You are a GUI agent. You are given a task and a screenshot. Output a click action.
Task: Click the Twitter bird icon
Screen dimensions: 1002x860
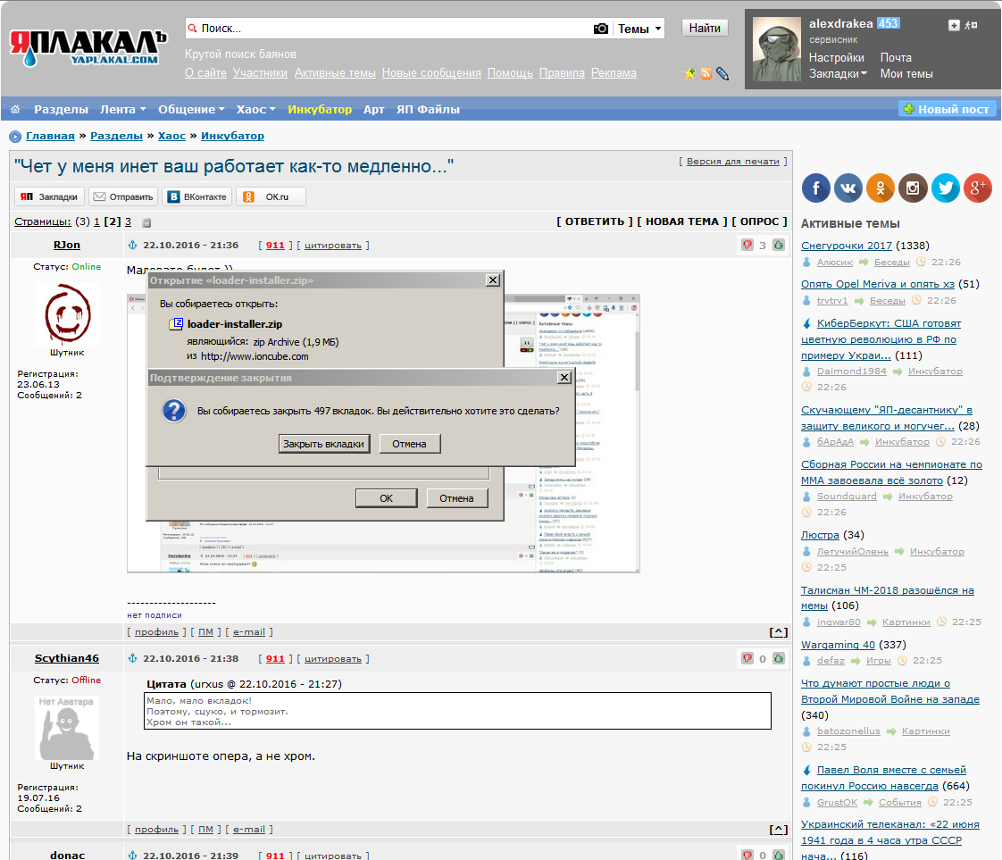click(945, 188)
